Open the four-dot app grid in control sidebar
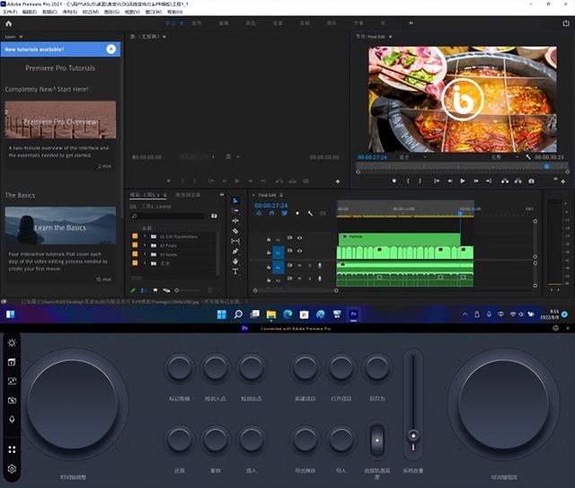The height and width of the screenshot is (488, 575). [12, 449]
